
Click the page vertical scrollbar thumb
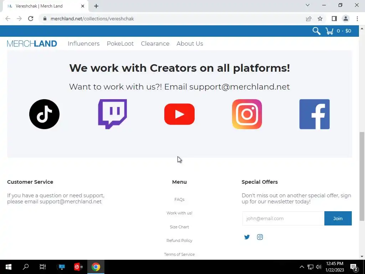362,176
